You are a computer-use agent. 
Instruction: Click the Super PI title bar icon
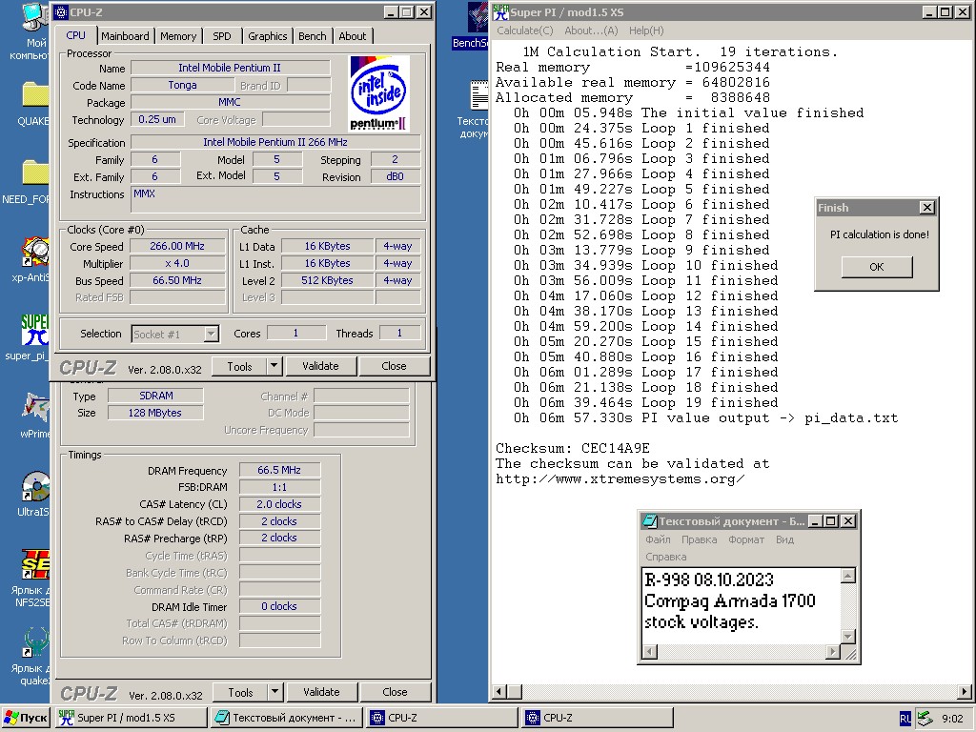pyautogui.click(x=500, y=11)
